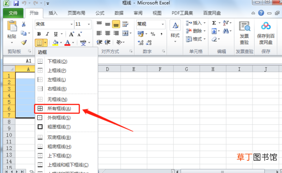
Task: Switch to the 视图 tab
Action: pyautogui.click(x=157, y=13)
